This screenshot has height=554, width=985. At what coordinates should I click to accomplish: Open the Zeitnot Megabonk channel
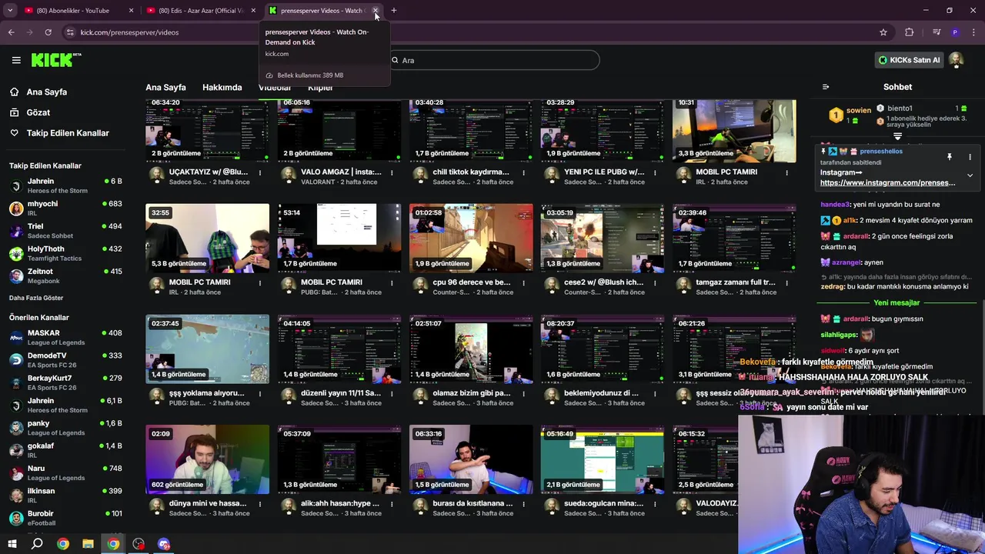coord(65,275)
